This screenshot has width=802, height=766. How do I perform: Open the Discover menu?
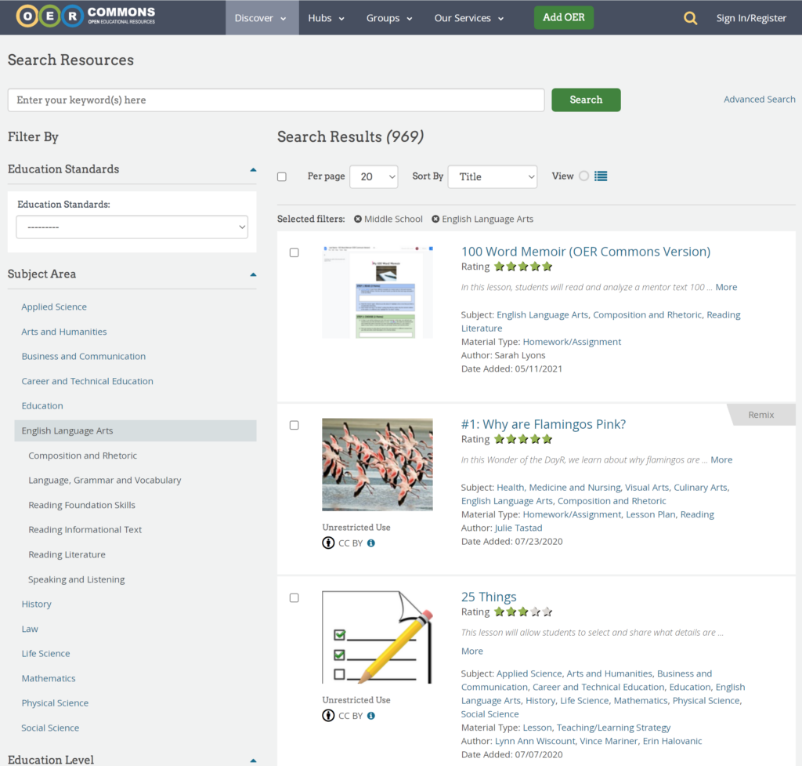[262, 17]
